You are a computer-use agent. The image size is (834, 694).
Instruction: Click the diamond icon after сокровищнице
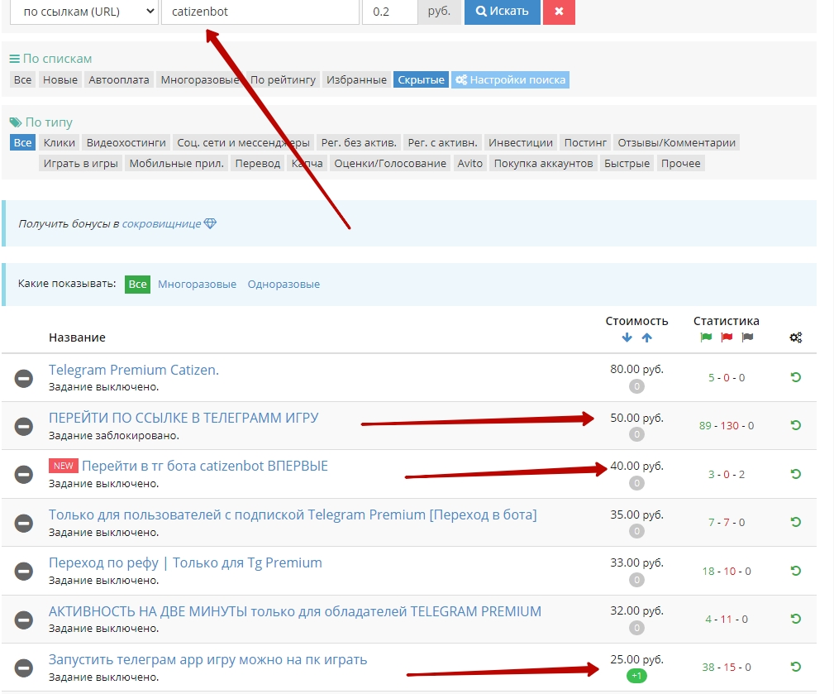tap(210, 223)
